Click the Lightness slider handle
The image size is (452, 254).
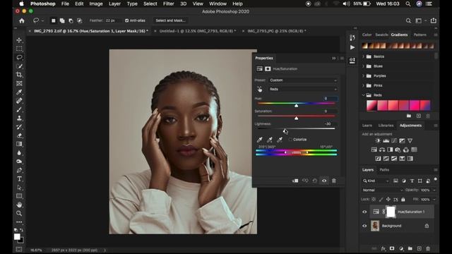pyautogui.click(x=285, y=131)
